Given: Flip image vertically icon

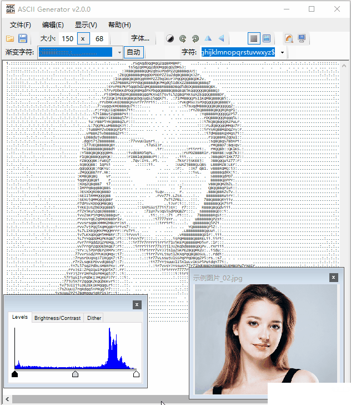Looking at the screenshot, I should pyautogui.click(x=221, y=39).
